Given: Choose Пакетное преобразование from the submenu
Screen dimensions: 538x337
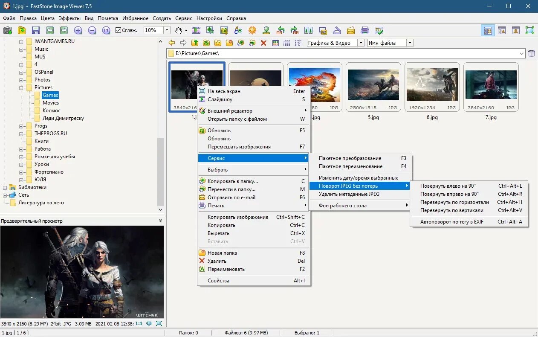Looking at the screenshot, I should click(350, 158).
